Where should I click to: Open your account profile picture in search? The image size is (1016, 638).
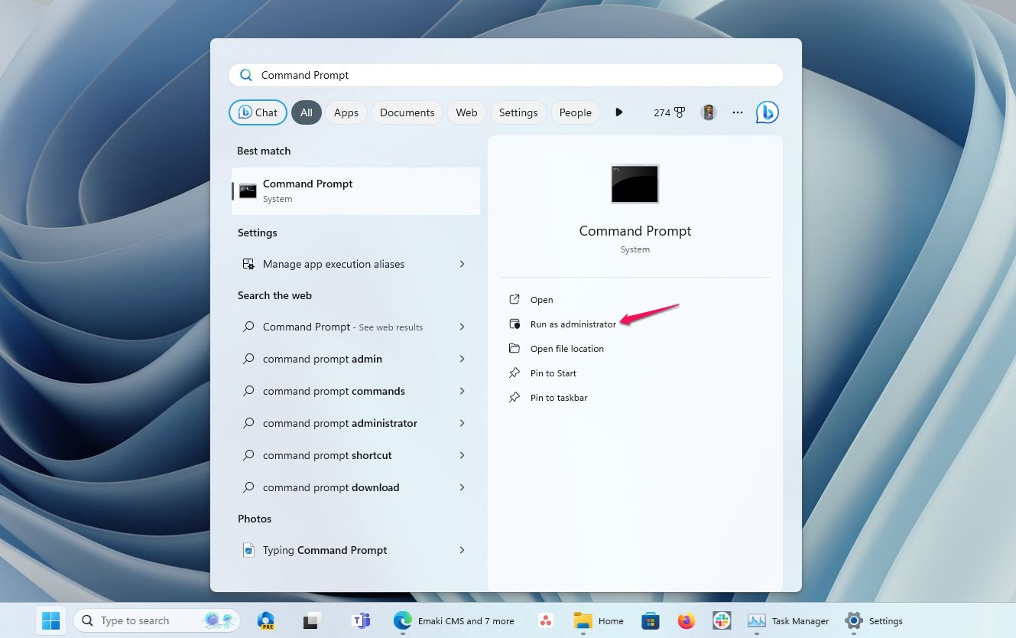pyautogui.click(x=708, y=112)
